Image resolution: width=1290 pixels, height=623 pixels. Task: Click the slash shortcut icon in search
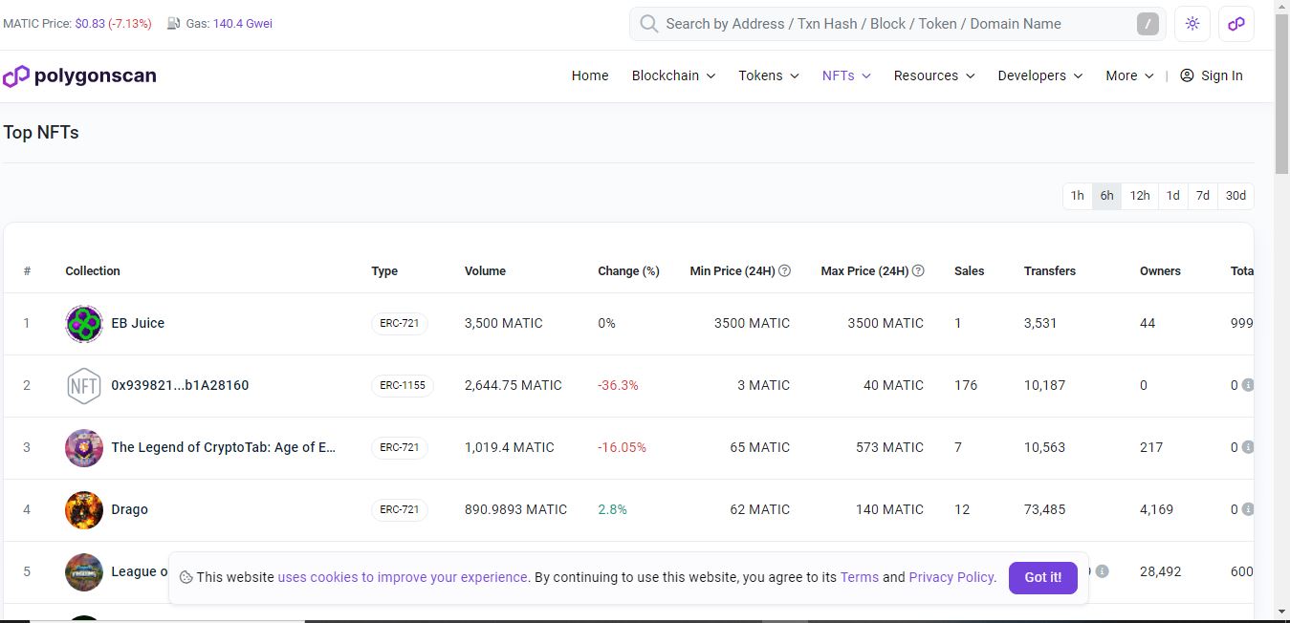coord(1148,24)
